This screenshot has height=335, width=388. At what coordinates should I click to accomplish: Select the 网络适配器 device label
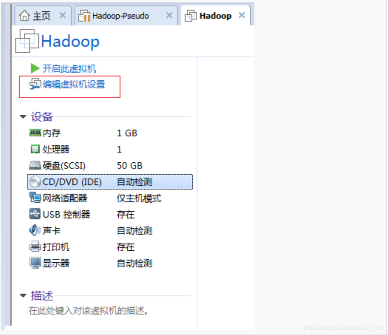pyautogui.click(x=65, y=198)
